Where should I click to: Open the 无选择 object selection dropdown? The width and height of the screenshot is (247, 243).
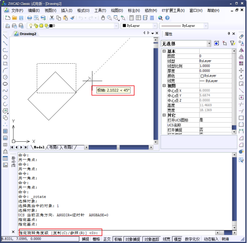click(x=209, y=44)
